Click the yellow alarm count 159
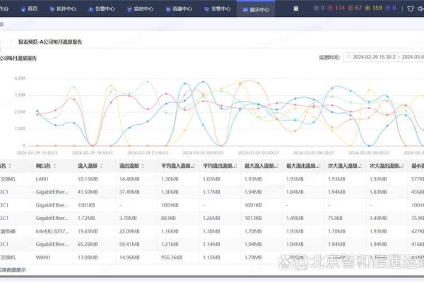This screenshot has height=282, width=424. click(x=374, y=8)
